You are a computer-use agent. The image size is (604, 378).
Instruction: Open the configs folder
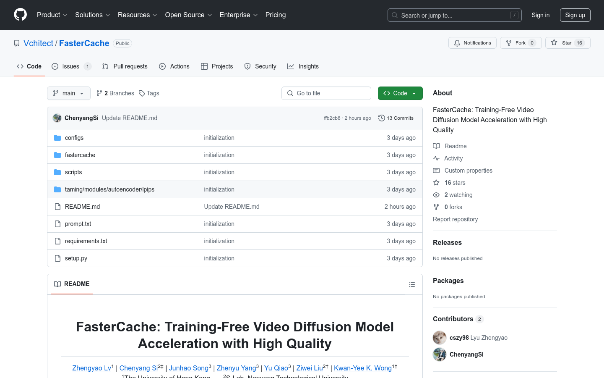pos(74,138)
